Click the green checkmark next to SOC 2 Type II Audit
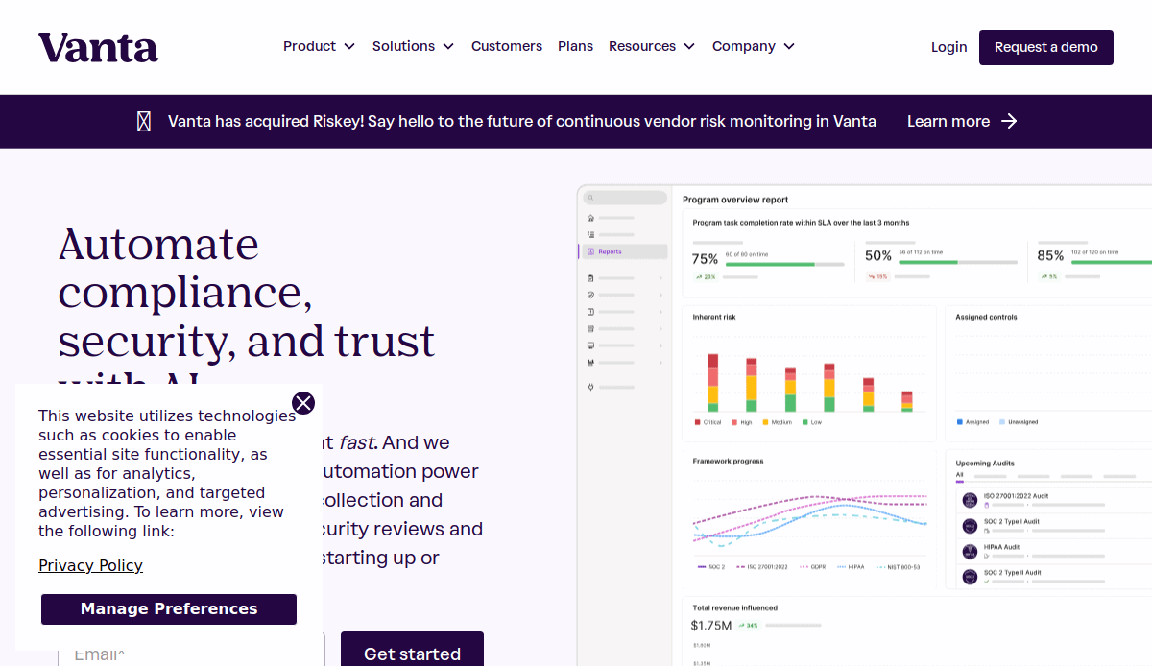Image resolution: width=1152 pixels, height=666 pixels. click(987, 582)
